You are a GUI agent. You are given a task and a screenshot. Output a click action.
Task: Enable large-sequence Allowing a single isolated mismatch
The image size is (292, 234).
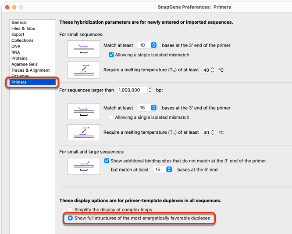tap(111, 117)
